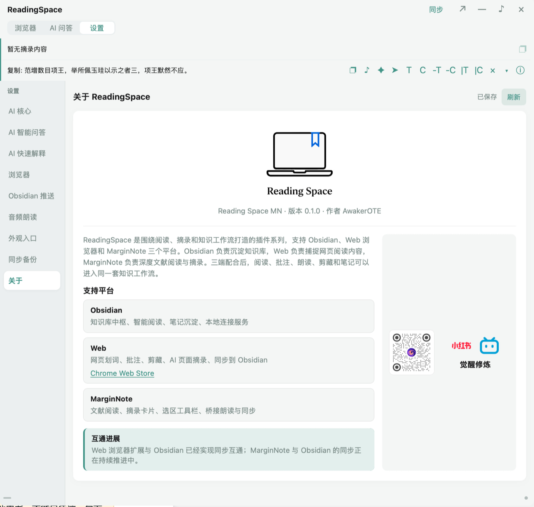Viewport: 534px width, 507px height.
Task: Click the 同步 button in the title bar
Action: (x=436, y=9)
